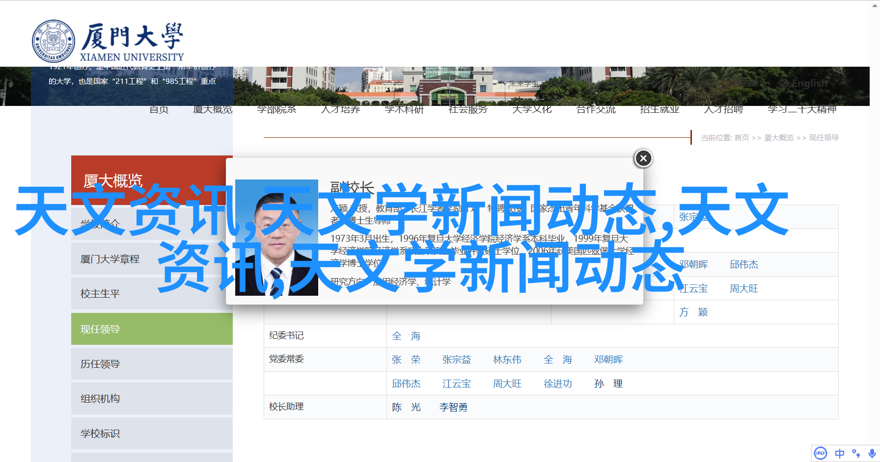Toggle the 中 Chinese input mode
Image resolution: width=880 pixels, height=462 pixels.
click(840, 454)
